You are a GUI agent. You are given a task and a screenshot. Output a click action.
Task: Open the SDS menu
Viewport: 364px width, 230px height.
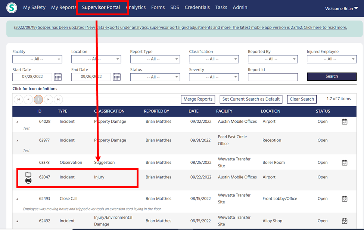coord(175,7)
